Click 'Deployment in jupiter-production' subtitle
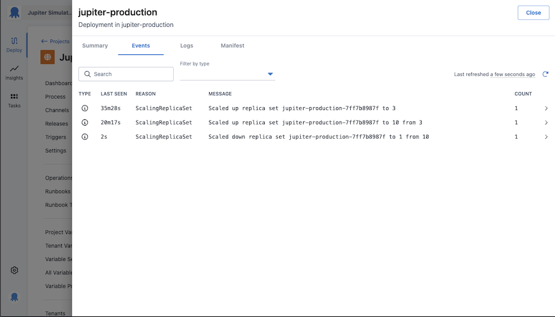 [126, 25]
